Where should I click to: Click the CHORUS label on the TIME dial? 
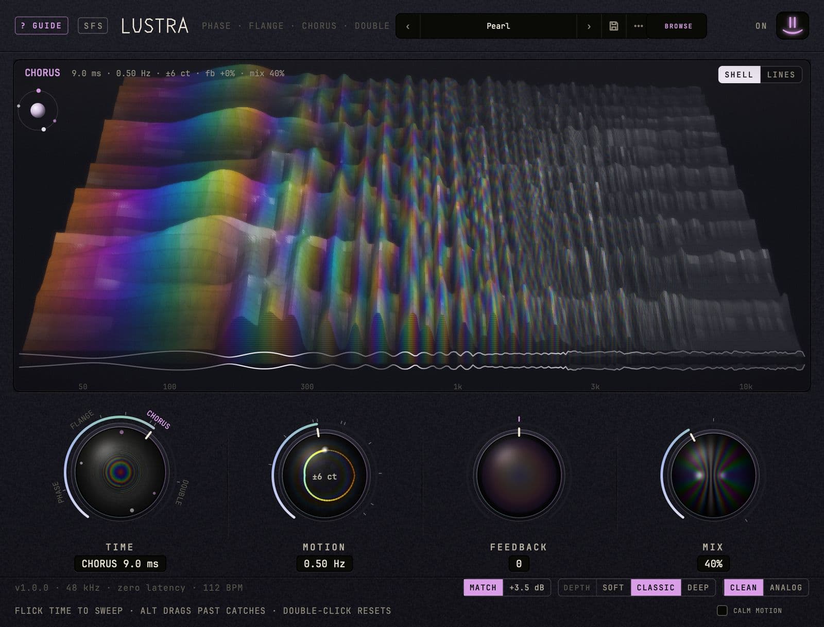[x=158, y=419]
